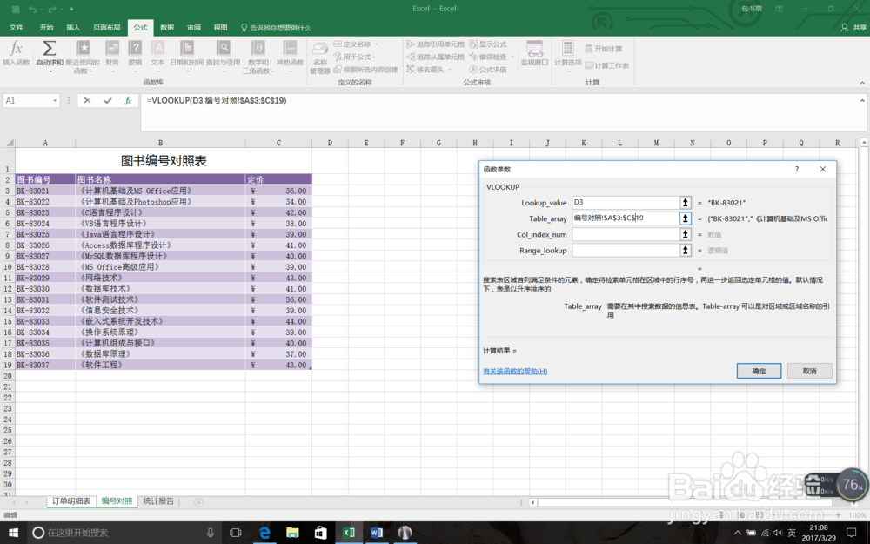Click the OK (确定) button in dialog
The image size is (870, 544).
pos(759,371)
